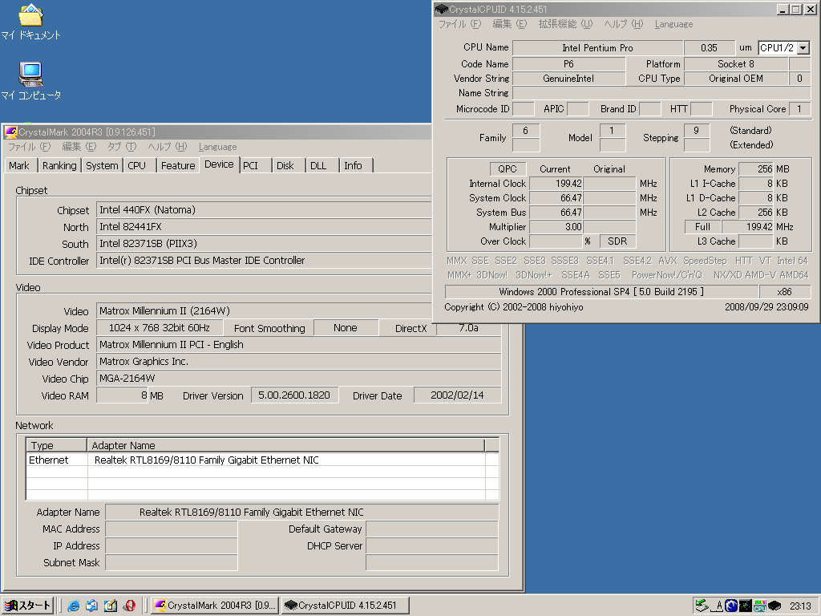
Task: Click the IP Address field
Action: tap(172, 545)
